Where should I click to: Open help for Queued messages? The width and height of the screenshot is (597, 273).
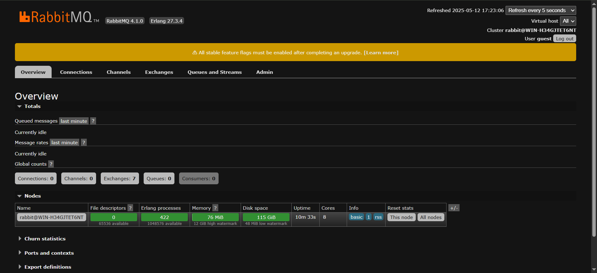[x=93, y=121]
